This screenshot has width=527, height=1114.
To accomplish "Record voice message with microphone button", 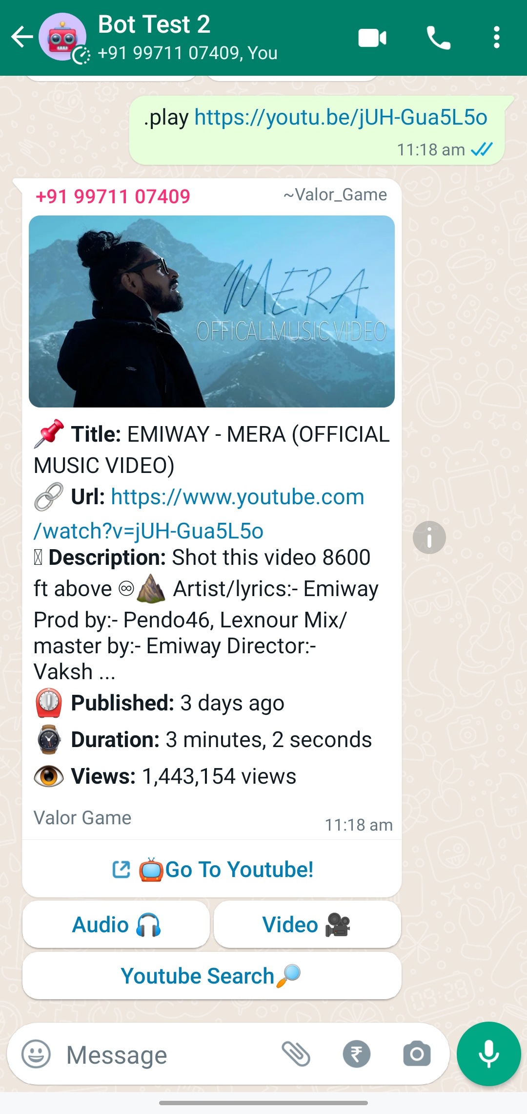I will 488,1053.
